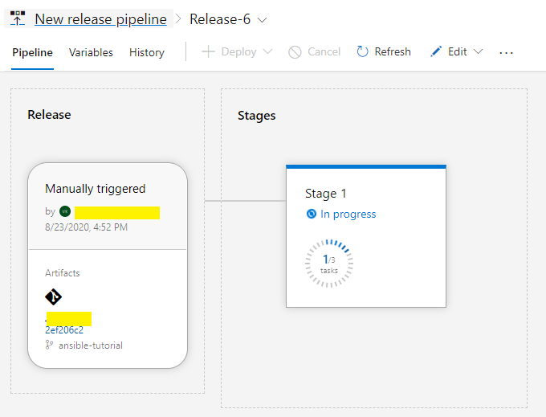Expand the Edit dropdown chevron
546x417 pixels.
tap(479, 51)
